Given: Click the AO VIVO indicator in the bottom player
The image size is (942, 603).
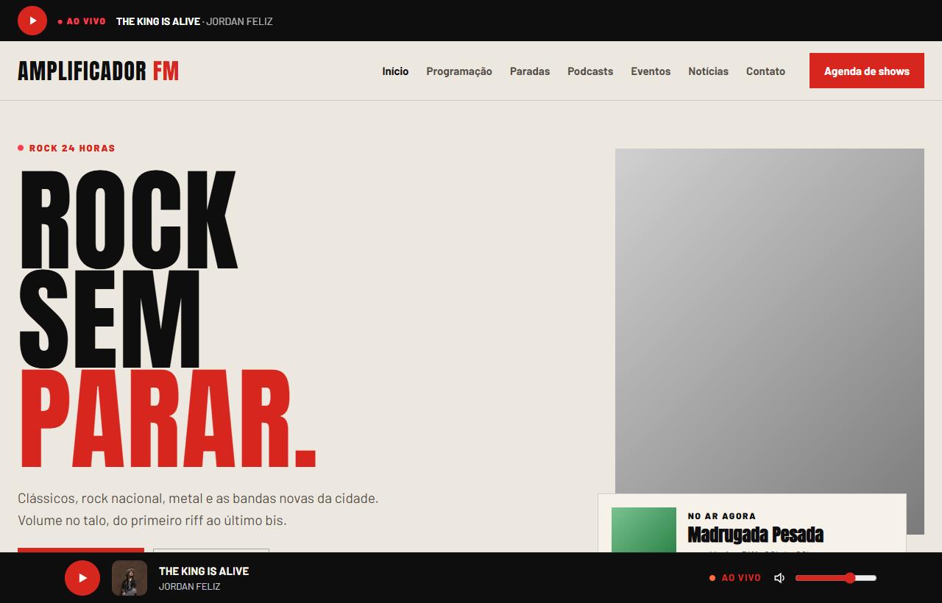Looking at the screenshot, I should point(735,578).
